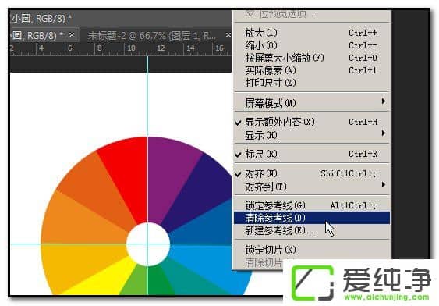The image size is (439, 306).
Task: Expand 屏幕模式 (M) submenu arrow
Action: click(384, 101)
